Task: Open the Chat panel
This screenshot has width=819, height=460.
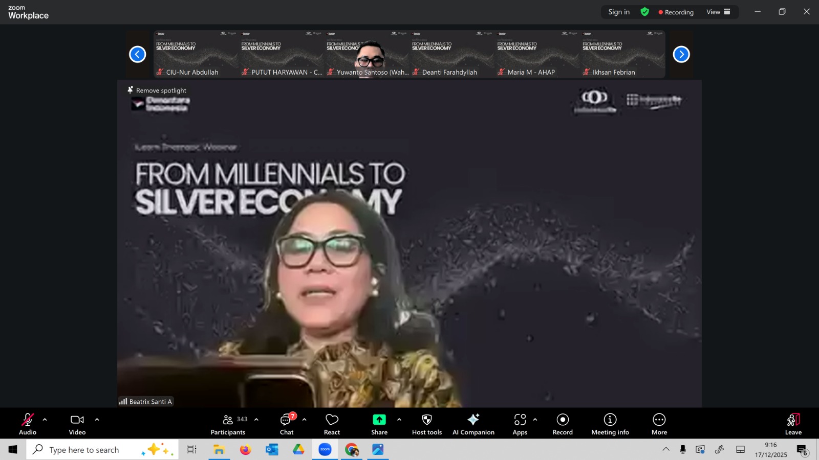Action: pos(287,424)
